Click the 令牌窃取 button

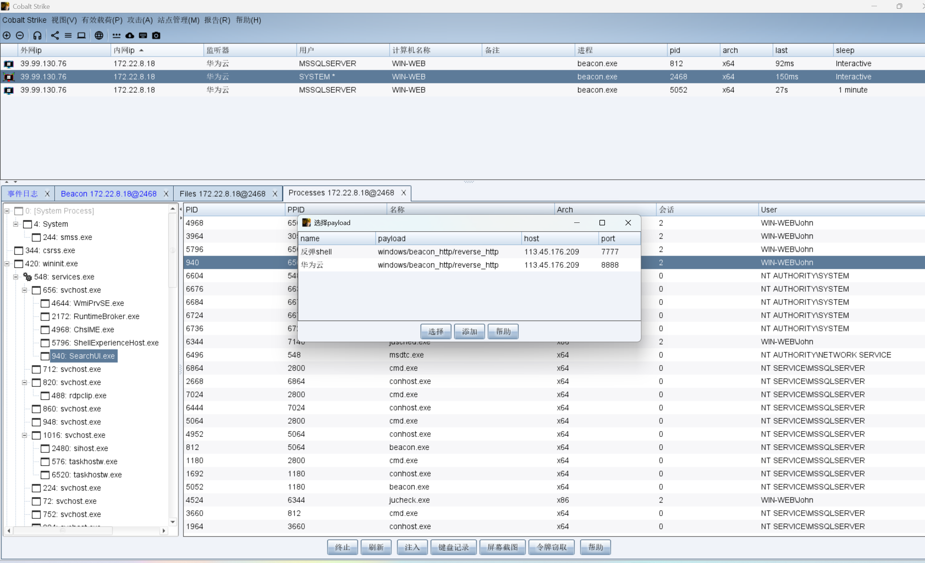pos(551,547)
